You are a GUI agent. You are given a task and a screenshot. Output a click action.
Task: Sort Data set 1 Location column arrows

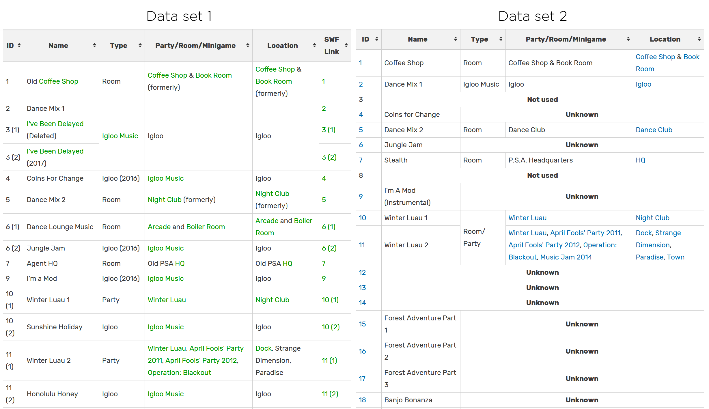tap(314, 45)
